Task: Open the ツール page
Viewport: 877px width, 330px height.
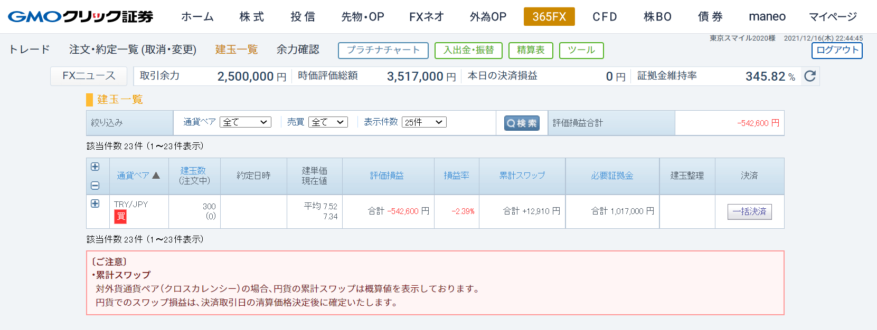Action: [x=581, y=50]
